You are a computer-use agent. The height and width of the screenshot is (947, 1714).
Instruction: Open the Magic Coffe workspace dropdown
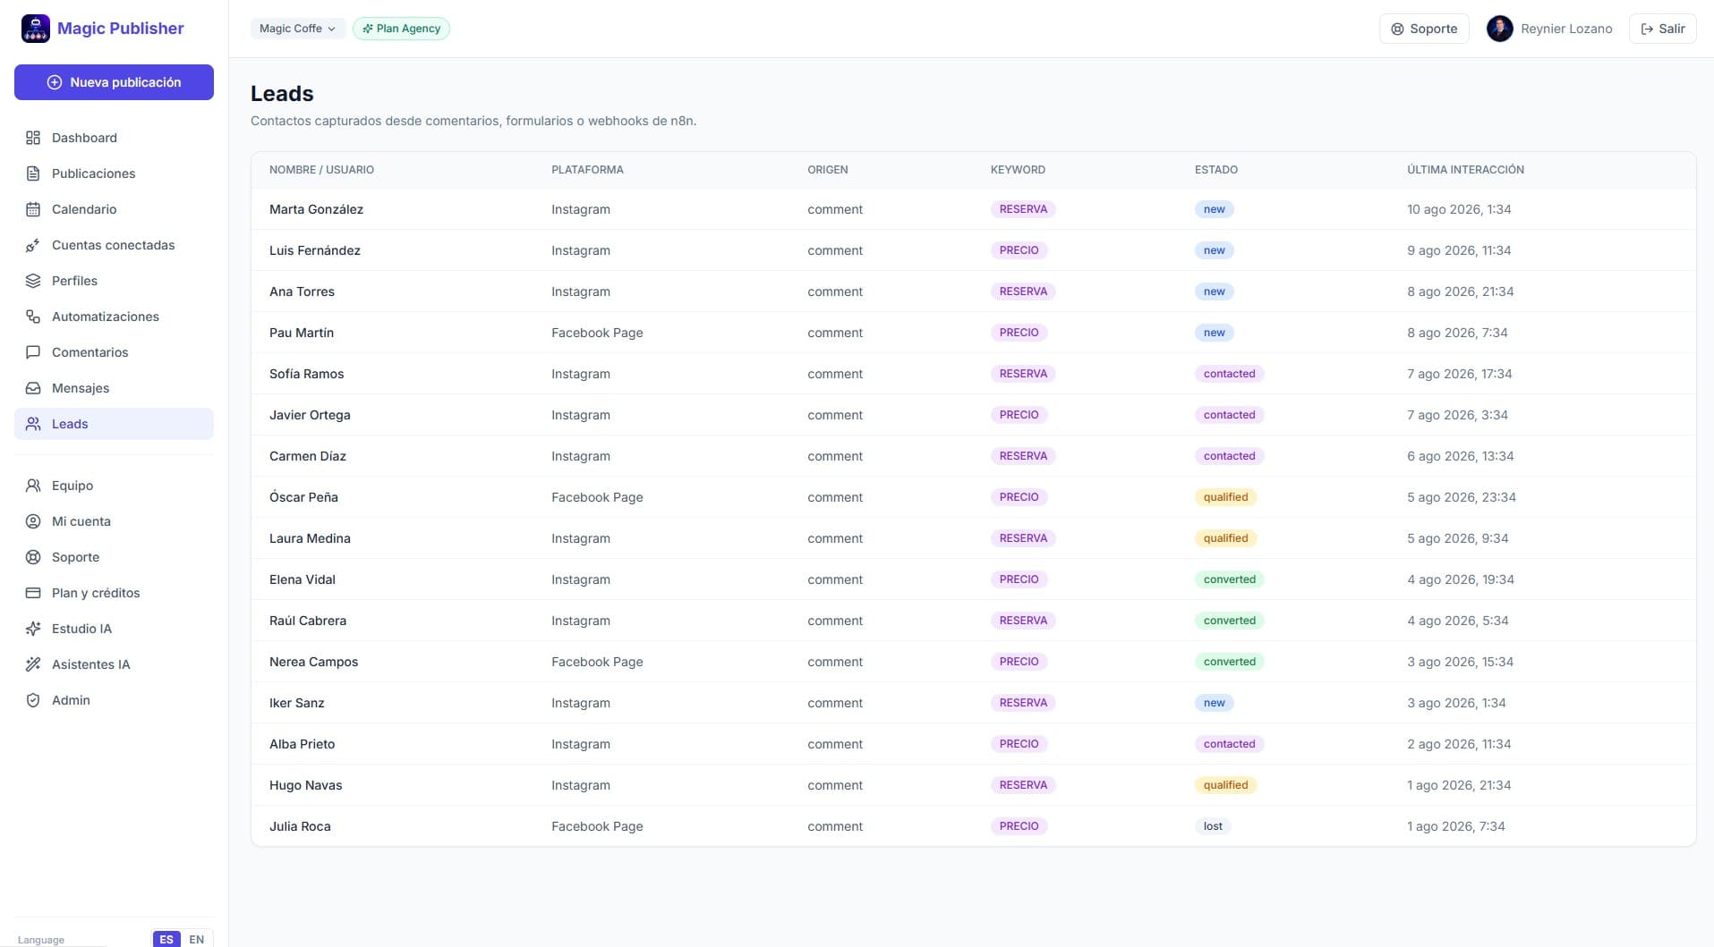coord(297,29)
